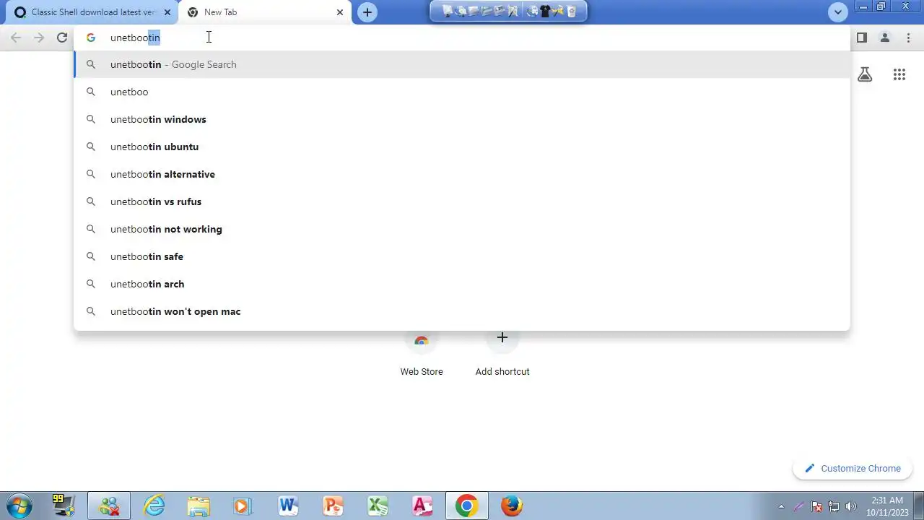924x520 pixels.
Task: Open Action Center flag in tray
Action: point(816,506)
